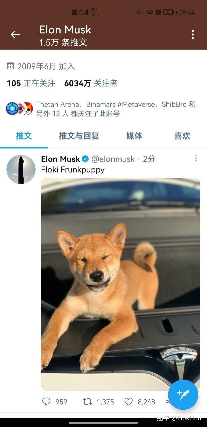Image resolution: width=207 pixels, height=427 pixels.
Task: Tap the back arrow in header
Action: point(15,35)
